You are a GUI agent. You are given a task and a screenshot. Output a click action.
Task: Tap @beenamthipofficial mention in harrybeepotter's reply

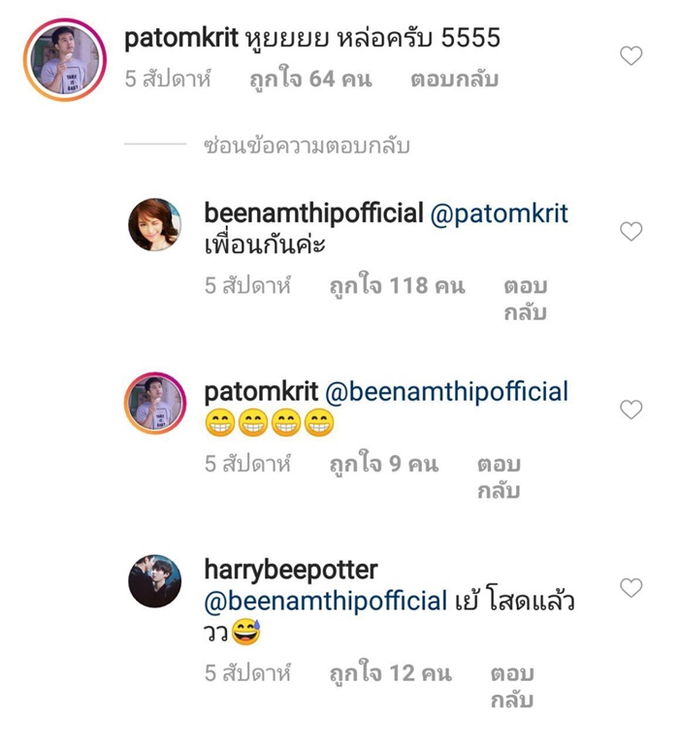[326, 601]
